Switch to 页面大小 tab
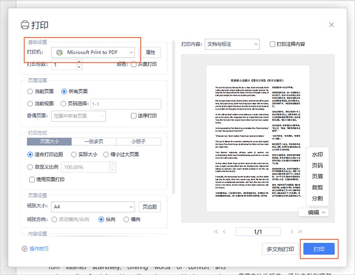Image resolution: width=355 pixels, height=275 pixels. [x=49, y=142]
